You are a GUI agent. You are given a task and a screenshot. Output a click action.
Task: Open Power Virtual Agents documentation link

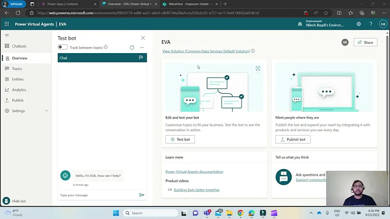[x=194, y=171]
